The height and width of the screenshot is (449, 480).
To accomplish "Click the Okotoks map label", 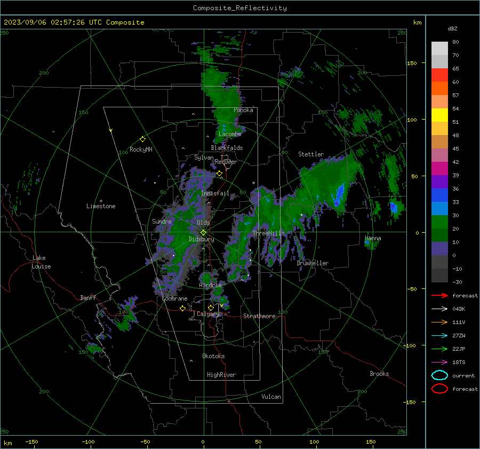I will (x=213, y=356).
